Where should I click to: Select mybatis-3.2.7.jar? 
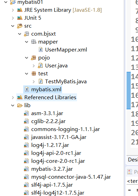52,169
